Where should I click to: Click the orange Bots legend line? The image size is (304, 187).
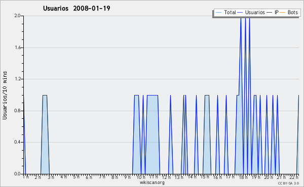[283, 13]
